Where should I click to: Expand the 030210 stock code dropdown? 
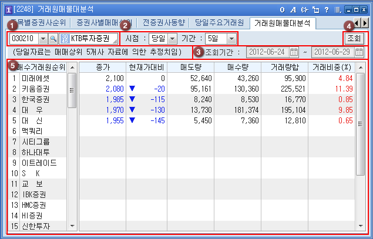click(42, 38)
